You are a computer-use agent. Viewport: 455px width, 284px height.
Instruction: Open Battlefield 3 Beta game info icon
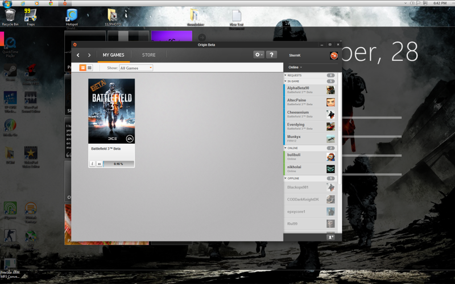coord(92,164)
